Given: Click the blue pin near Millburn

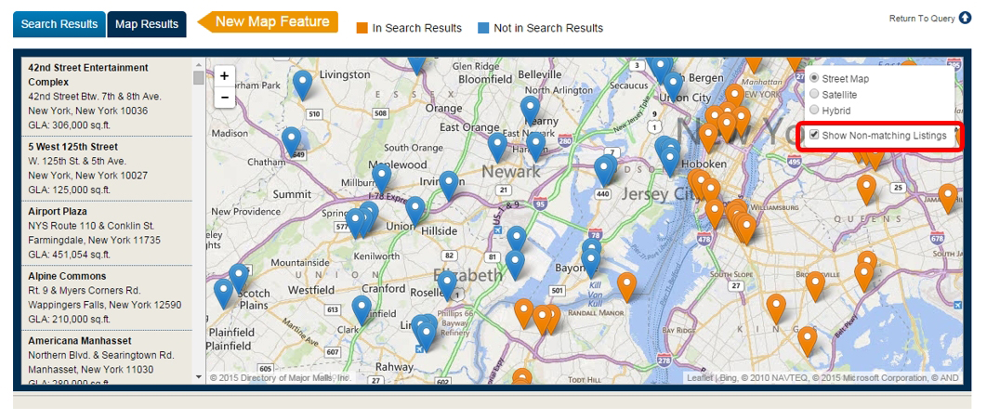Looking at the screenshot, I should [381, 177].
